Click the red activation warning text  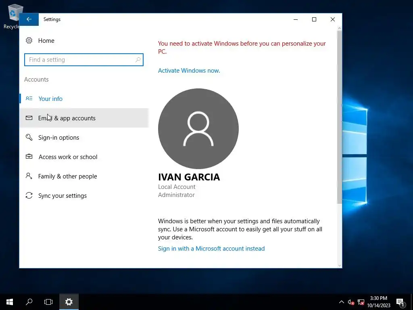click(242, 48)
